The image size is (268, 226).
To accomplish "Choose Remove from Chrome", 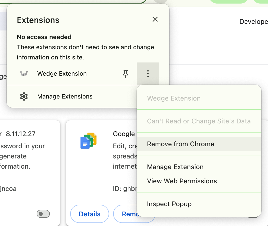I will pos(199,144).
